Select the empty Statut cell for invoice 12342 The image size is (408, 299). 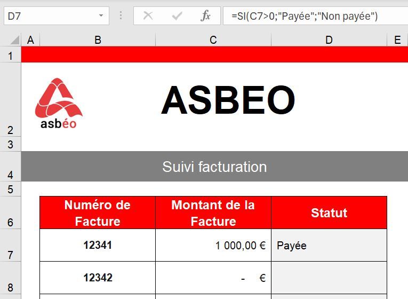(x=329, y=278)
